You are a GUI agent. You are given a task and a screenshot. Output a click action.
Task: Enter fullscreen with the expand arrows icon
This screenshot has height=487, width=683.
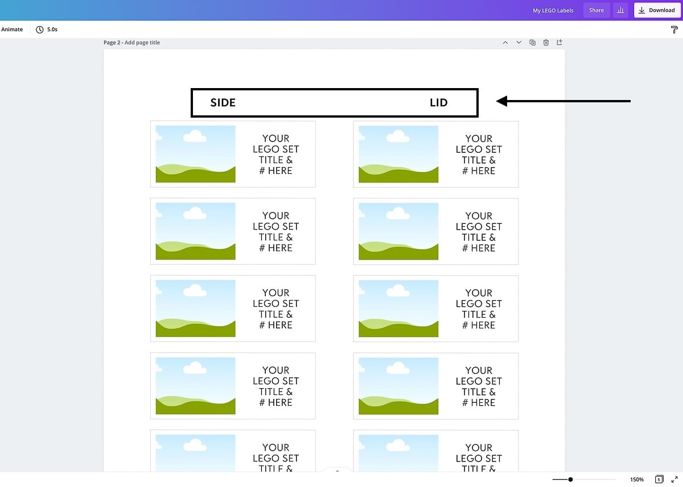[x=674, y=479]
